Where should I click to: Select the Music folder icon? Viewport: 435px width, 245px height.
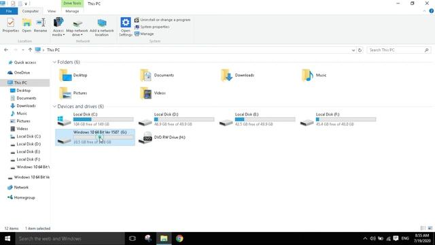(307, 76)
